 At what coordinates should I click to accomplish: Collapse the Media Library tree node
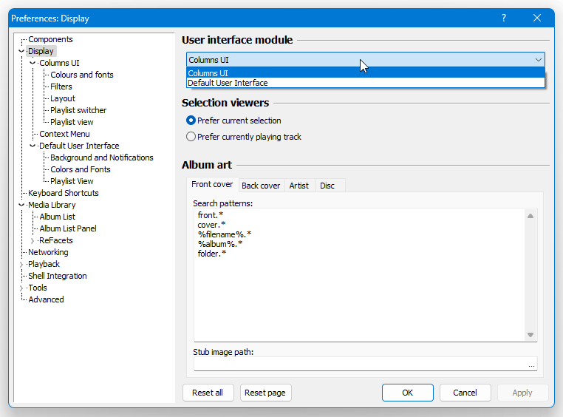coord(21,205)
